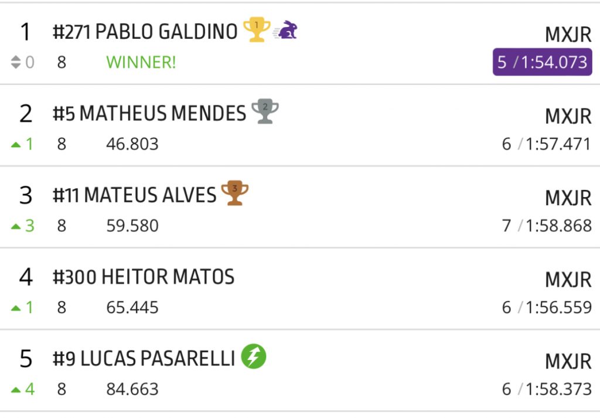Click the green up arrow beside Mateus Alves
Screen dimensions: 600x418
click(16, 226)
